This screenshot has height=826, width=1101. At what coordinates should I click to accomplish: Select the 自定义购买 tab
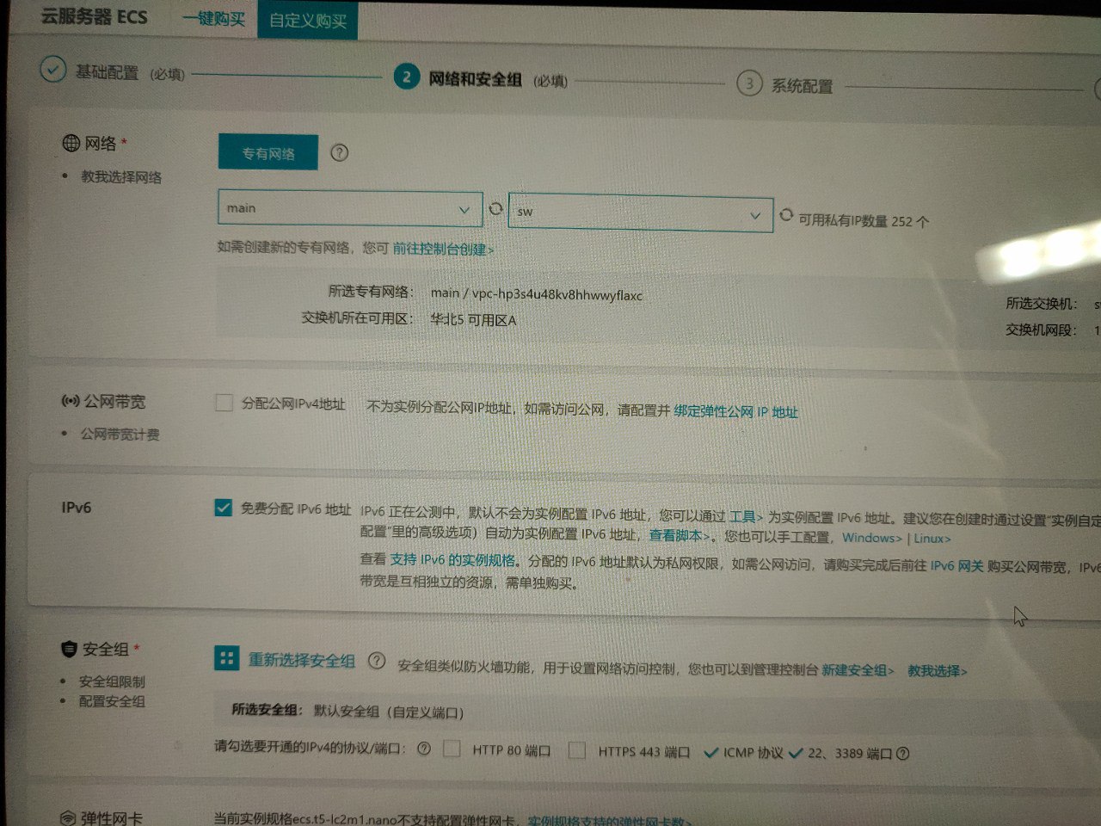point(307,20)
